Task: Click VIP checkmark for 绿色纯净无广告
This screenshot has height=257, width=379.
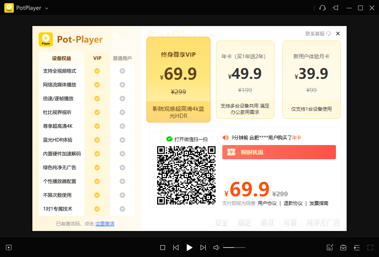Action: (x=97, y=168)
